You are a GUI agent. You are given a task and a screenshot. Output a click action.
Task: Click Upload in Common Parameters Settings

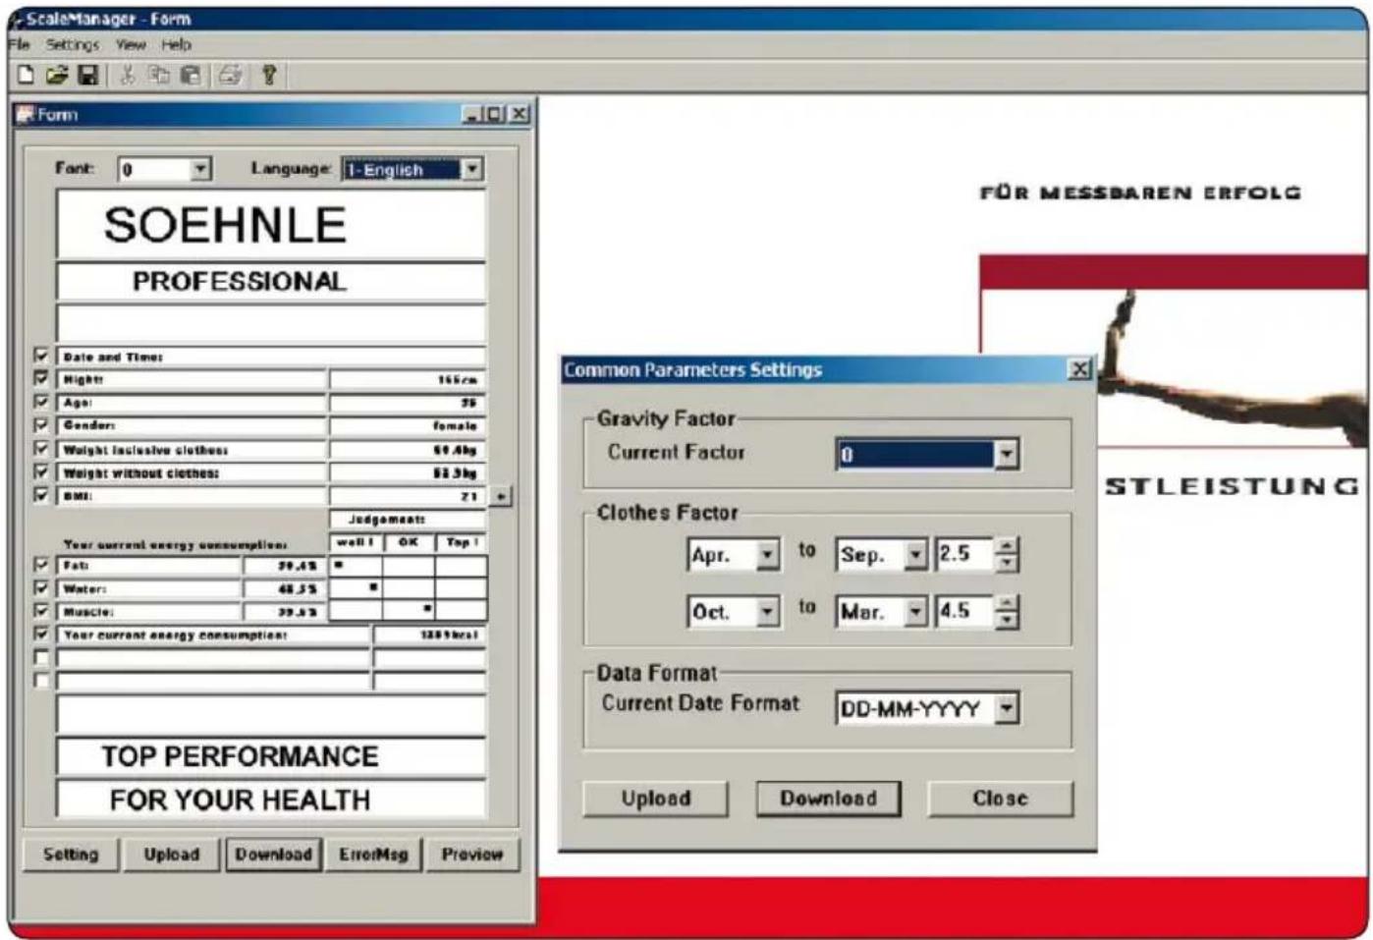(656, 799)
